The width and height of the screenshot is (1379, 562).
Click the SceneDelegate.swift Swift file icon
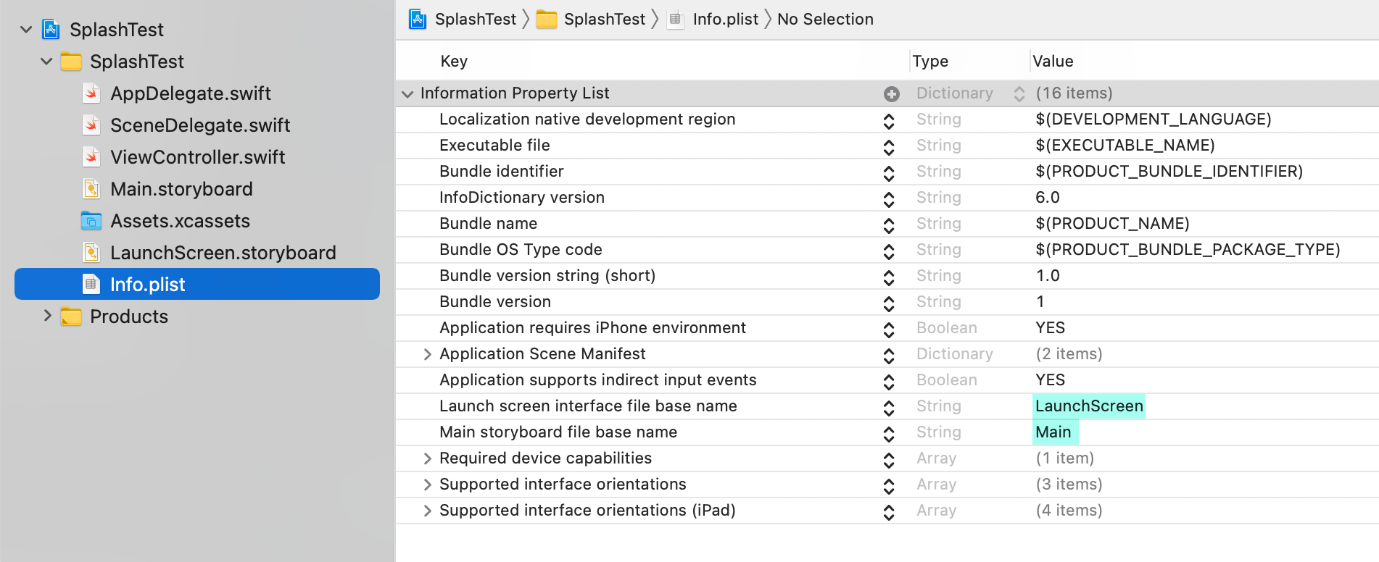click(x=91, y=125)
